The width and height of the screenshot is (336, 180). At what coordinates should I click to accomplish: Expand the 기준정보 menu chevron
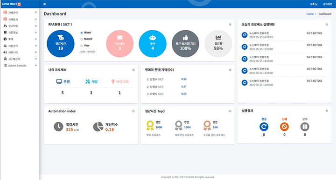pyautogui.click(x=36, y=33)
